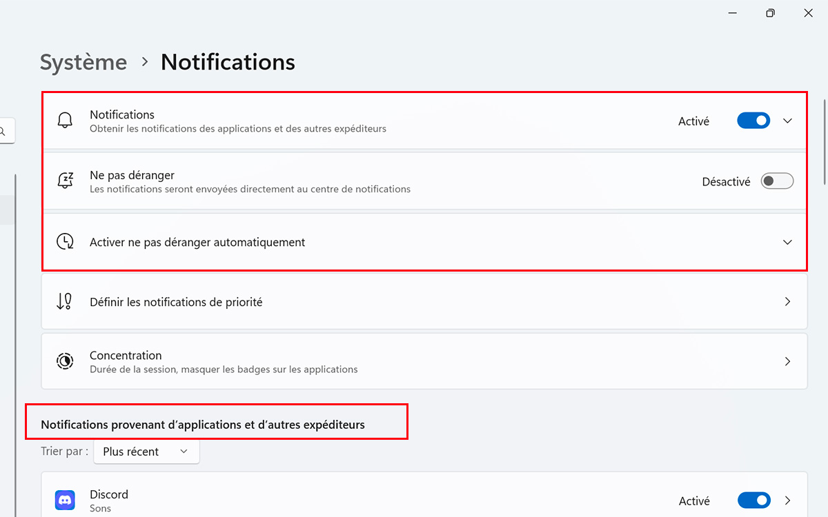Click the search magnifier icon in sidebar
This screenshot has width=828, height=517.
[3, 131]
